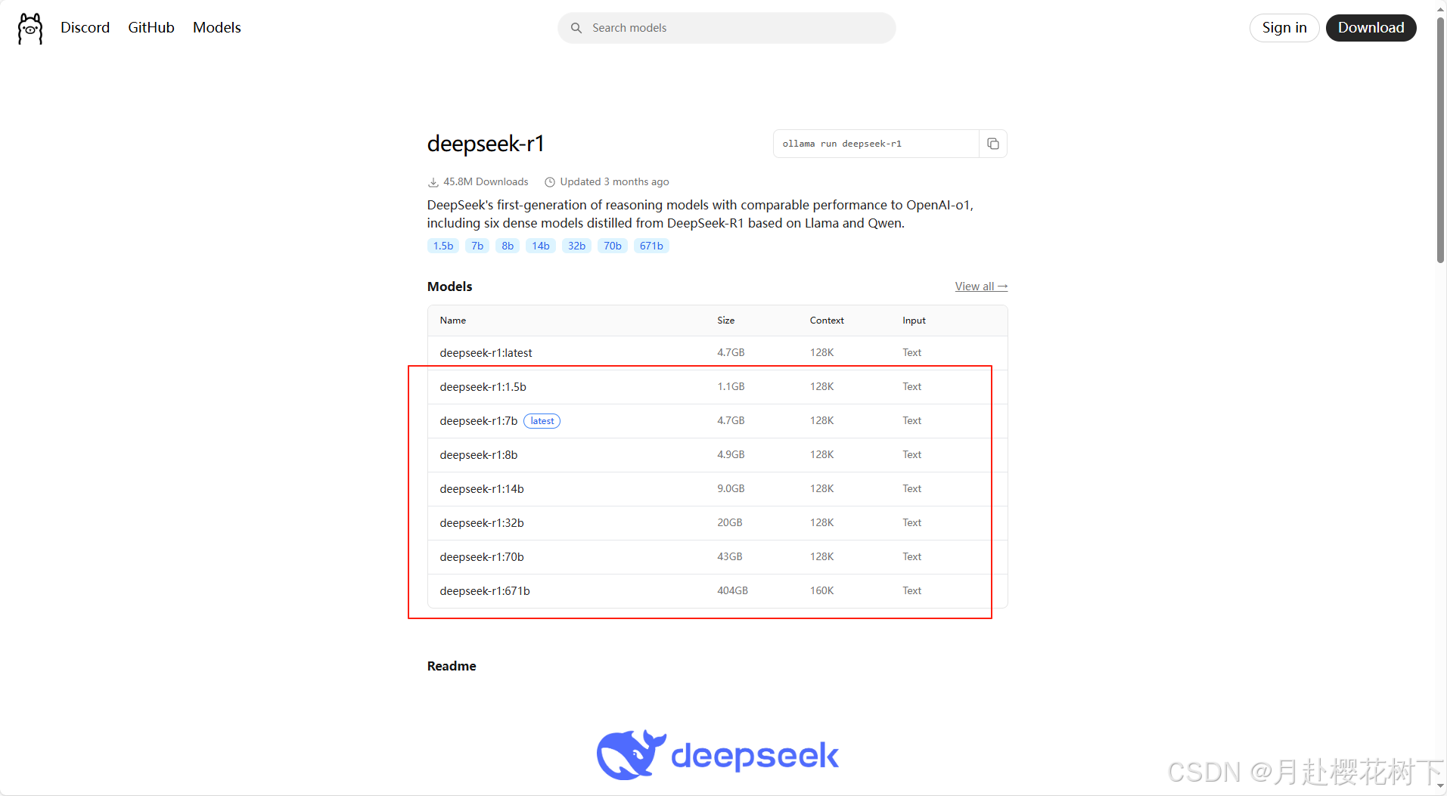Image resolution: width=1447 pixels, height=796 pixels.
Task: Click the 9.0GB size cell
Action: (731, 489)
